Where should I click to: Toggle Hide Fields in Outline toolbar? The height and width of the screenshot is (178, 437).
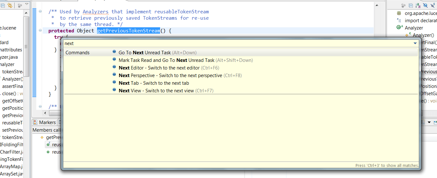pos(425,5)
